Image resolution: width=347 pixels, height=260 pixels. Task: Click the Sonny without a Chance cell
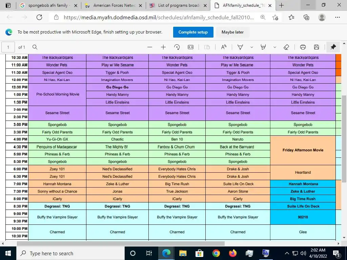pyautogui.click(x=57, y=192)
